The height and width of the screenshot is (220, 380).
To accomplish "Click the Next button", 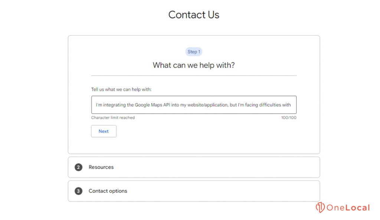I will click(104, 131).
